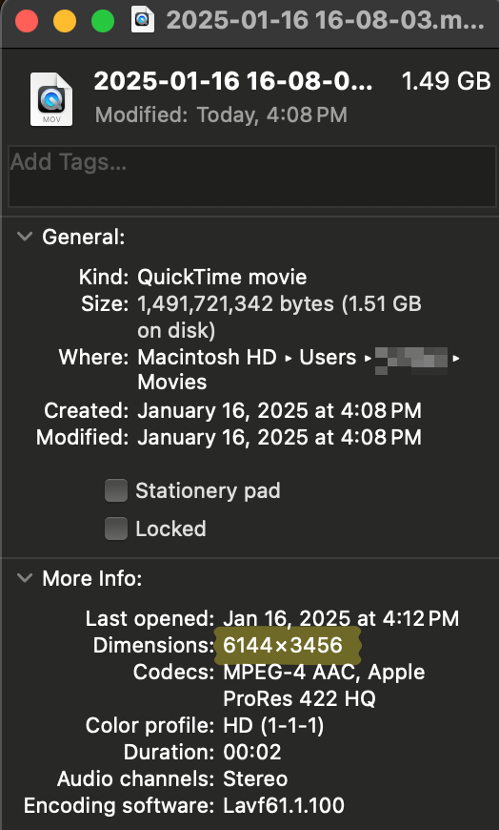Select the bold file name in the header

(233, 81)
